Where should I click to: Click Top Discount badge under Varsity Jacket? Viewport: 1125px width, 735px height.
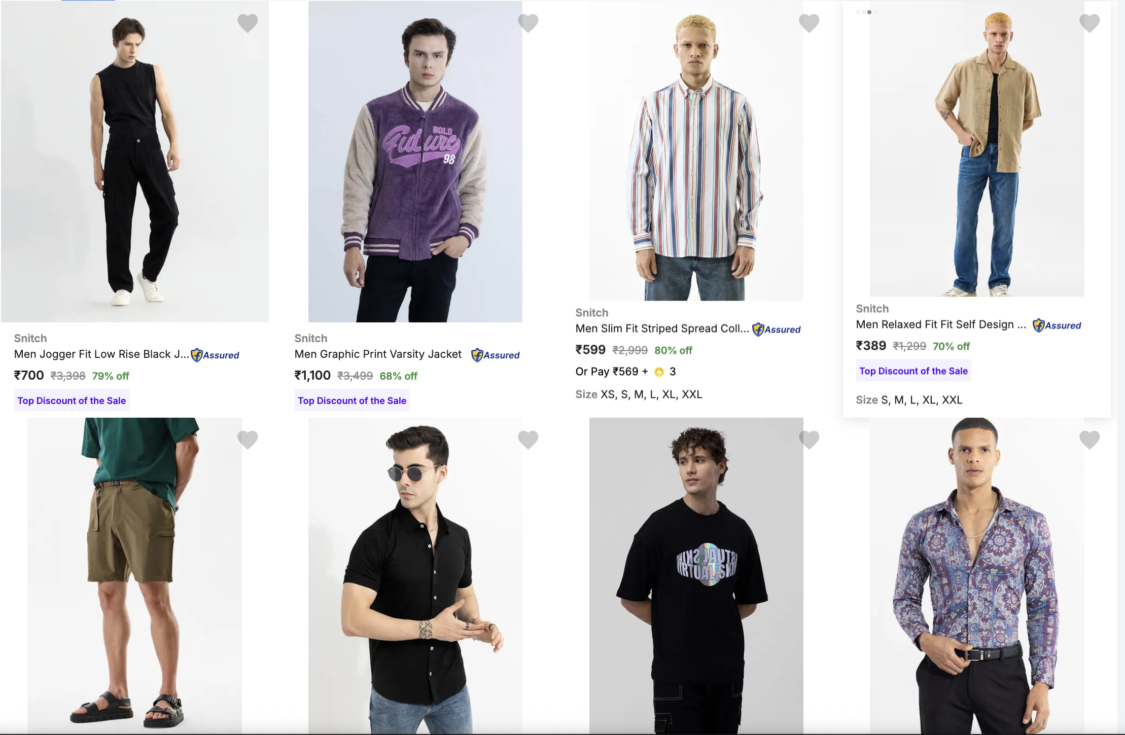click(x=352, y=400)
